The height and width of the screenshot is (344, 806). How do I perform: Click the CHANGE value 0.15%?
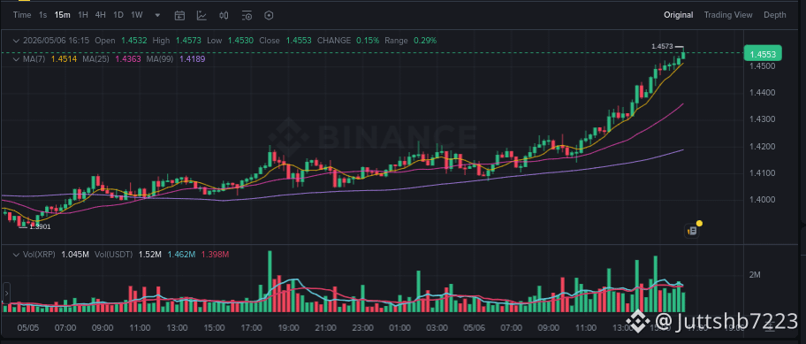coord(368,40)
